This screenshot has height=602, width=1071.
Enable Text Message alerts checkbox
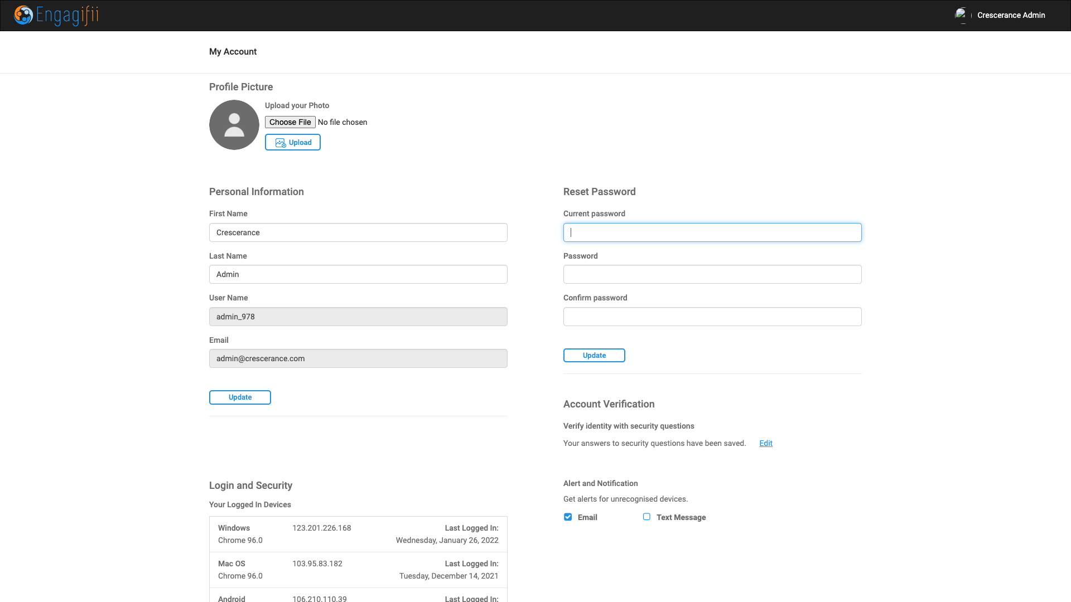[647, 517]
